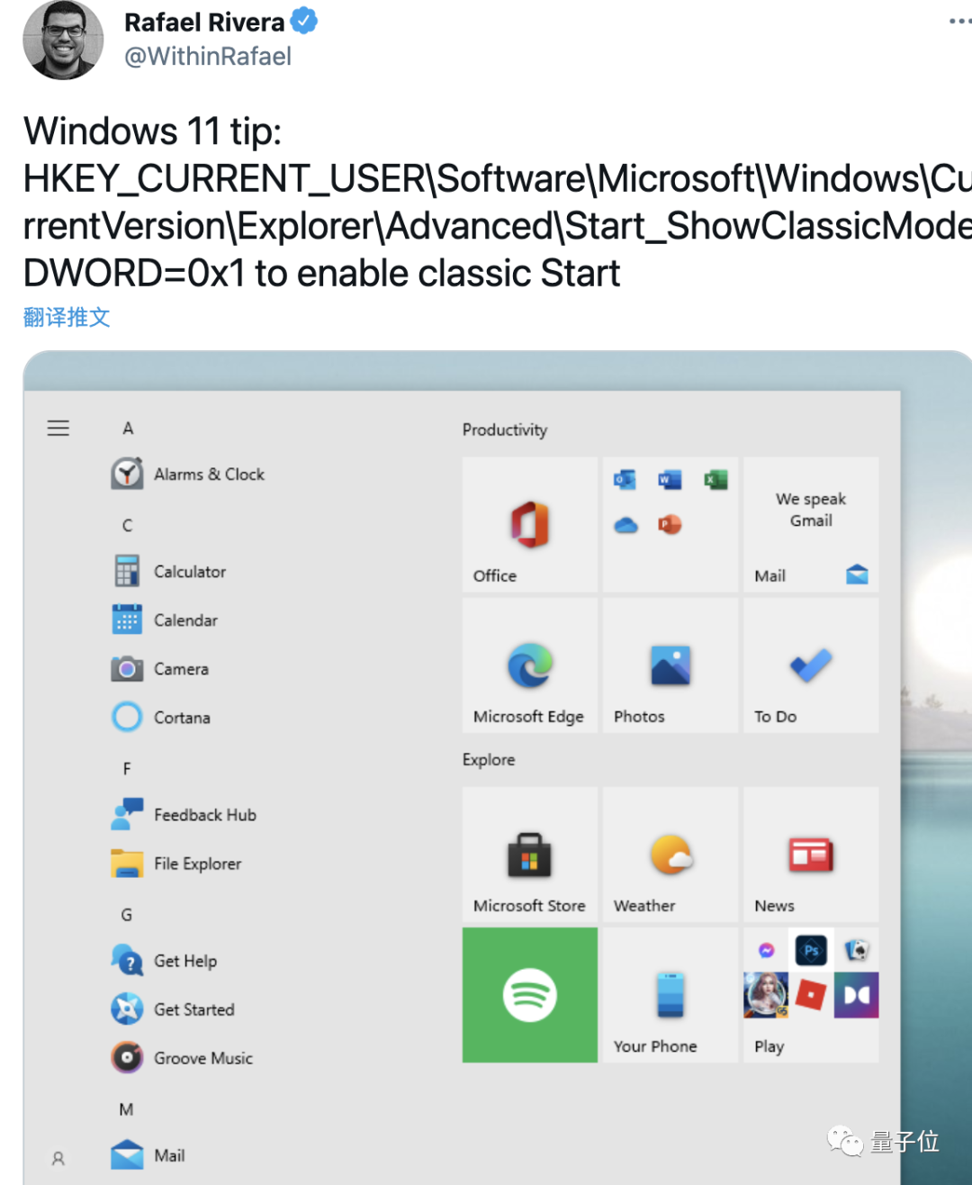Launch the Camera app icon
The width and height of the screenshot is (972, 1185).
[127, 668]
